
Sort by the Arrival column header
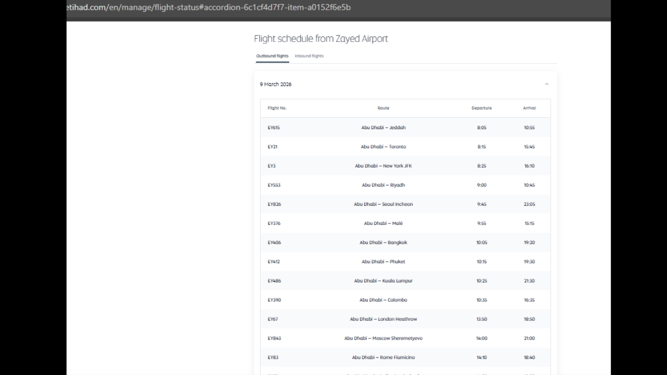click(x=529, y=108)
